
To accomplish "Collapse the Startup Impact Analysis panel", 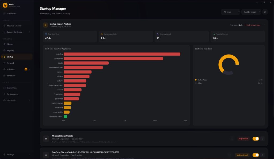I will click(x=264, y=25).
